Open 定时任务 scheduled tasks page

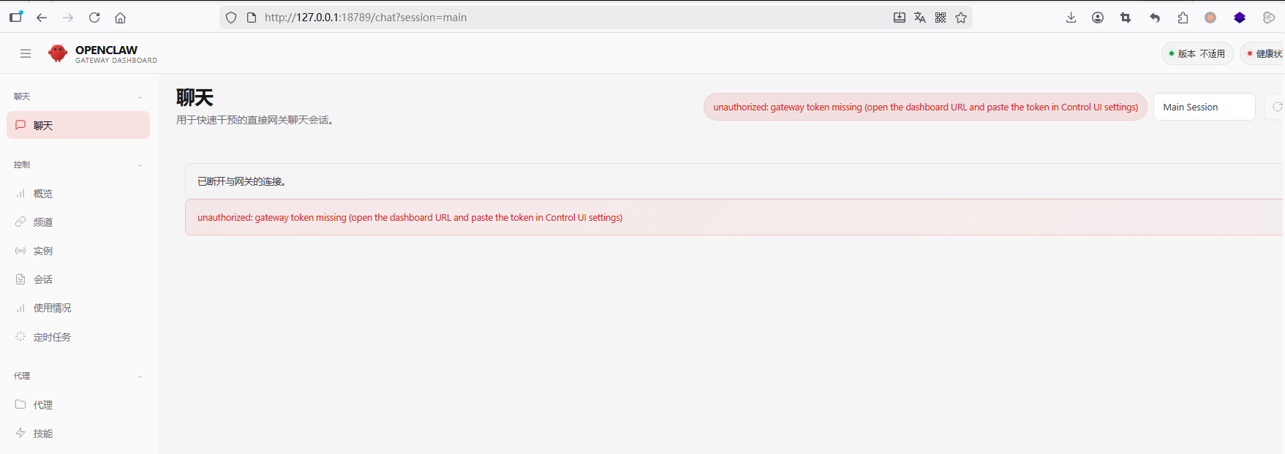(x=52, y=337)
